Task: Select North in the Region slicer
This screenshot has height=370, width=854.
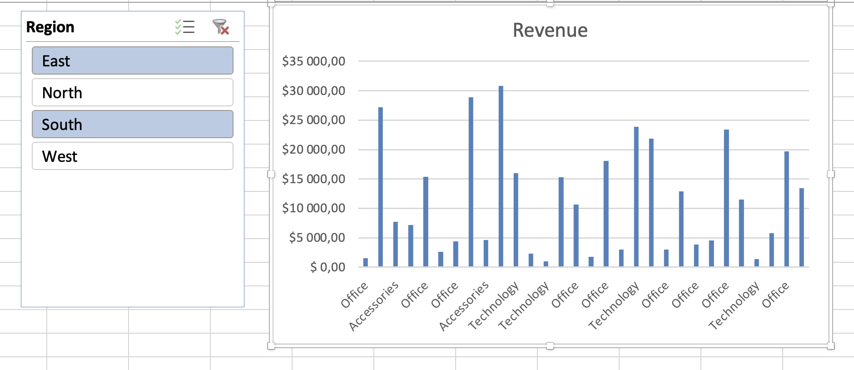Action: click(x=132, y=92)
